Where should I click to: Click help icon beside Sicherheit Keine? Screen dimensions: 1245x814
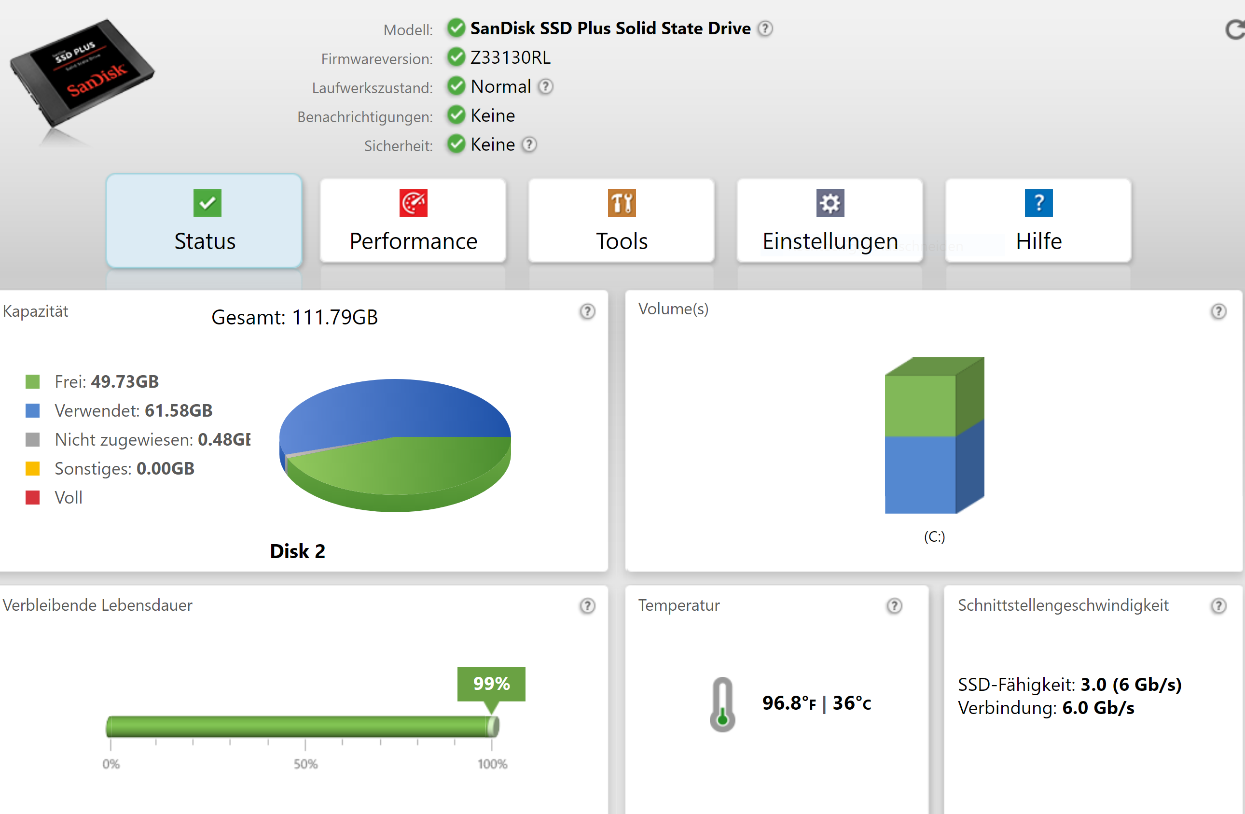click(x=529, y=144)
